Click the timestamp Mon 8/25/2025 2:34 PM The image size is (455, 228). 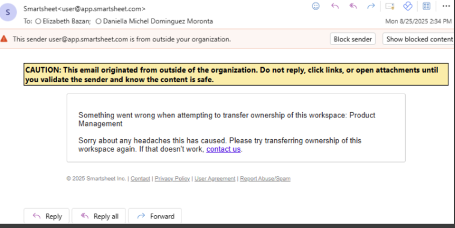(418, 22)
